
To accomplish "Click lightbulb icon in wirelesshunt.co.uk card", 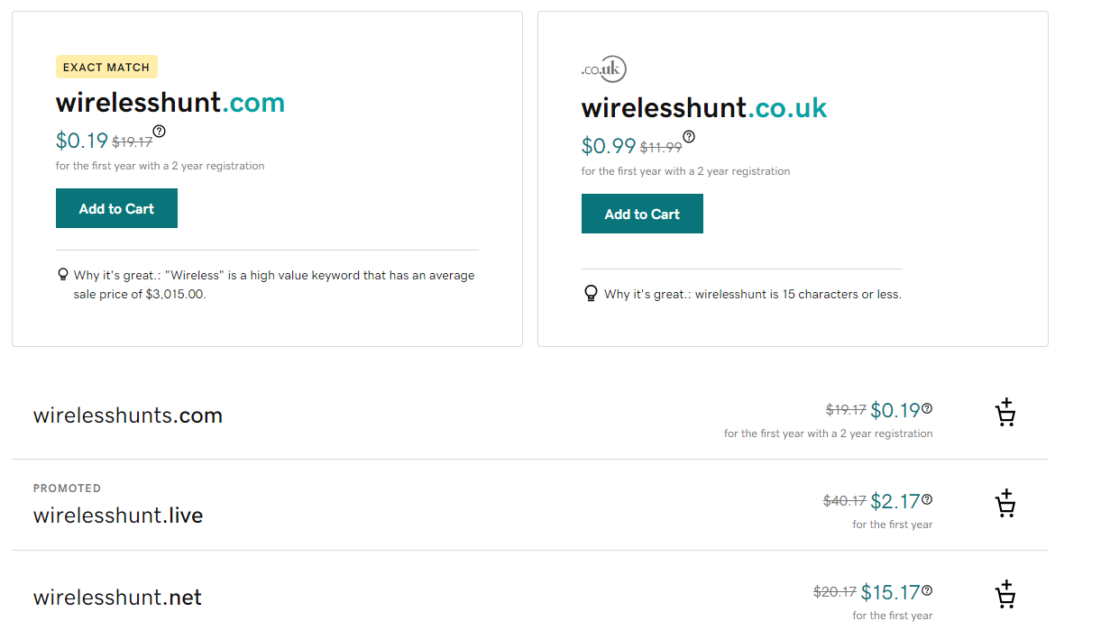I will [591, 293].
